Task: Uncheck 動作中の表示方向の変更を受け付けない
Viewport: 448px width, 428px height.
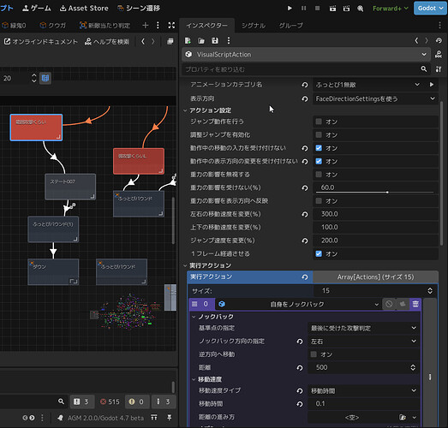Action: coord(319,161)
